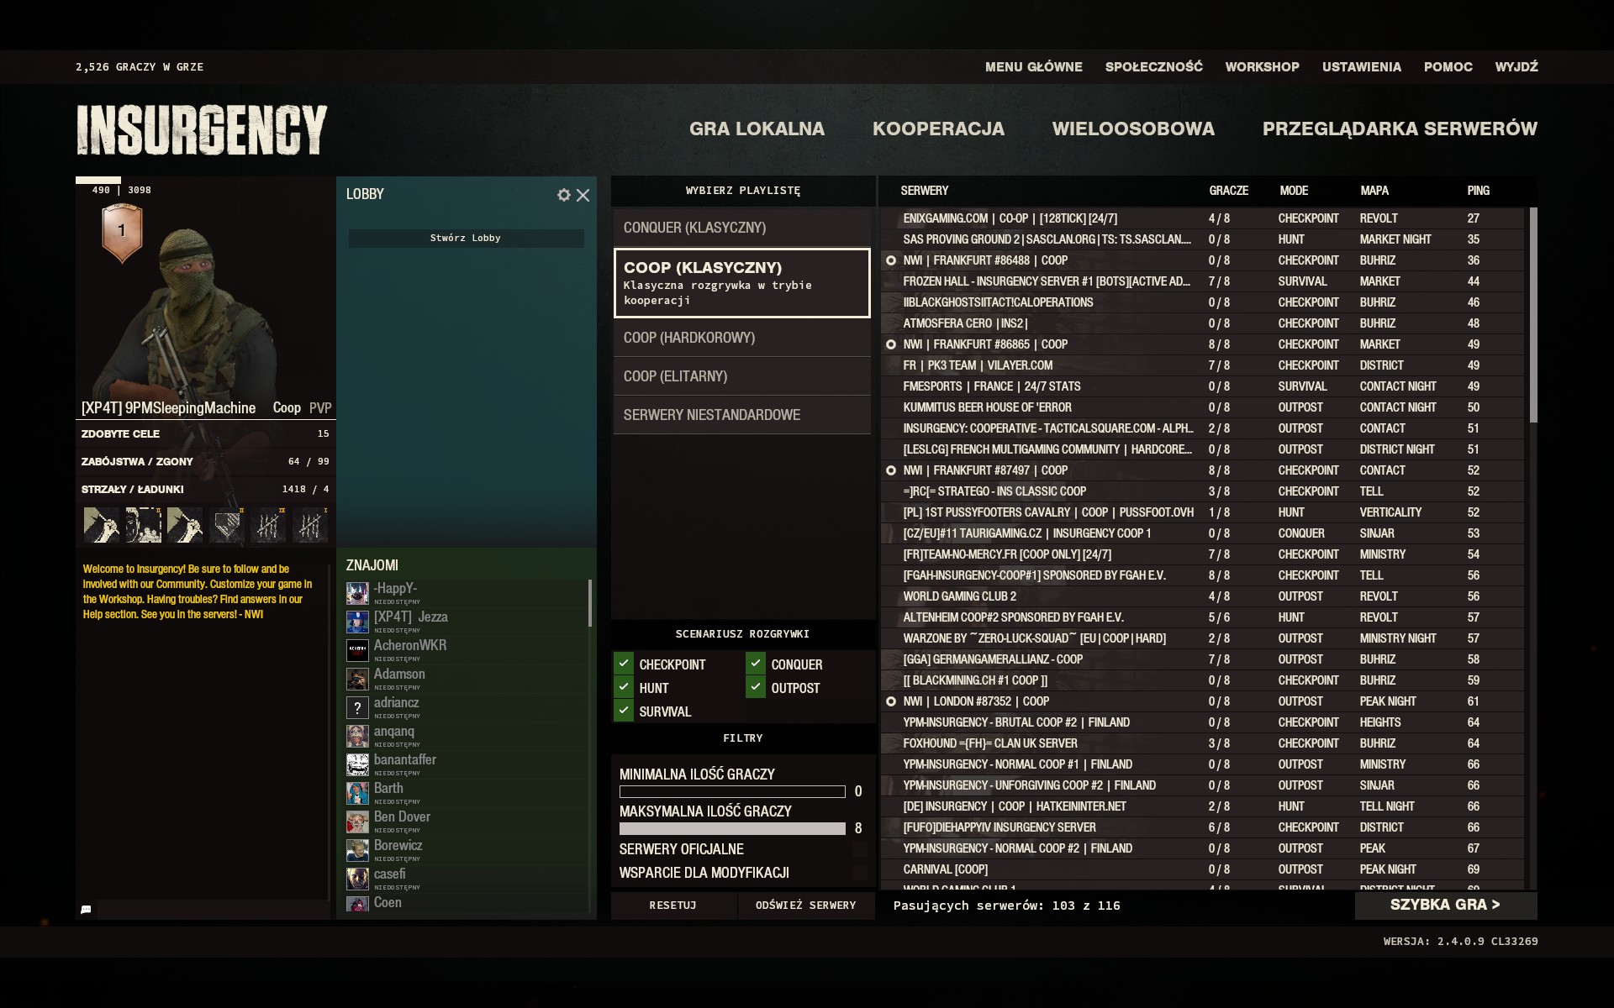Open Przeglądarka Serwerów tab
The width and height of the screenshot is (1614, 1008).
point(1399,129)
